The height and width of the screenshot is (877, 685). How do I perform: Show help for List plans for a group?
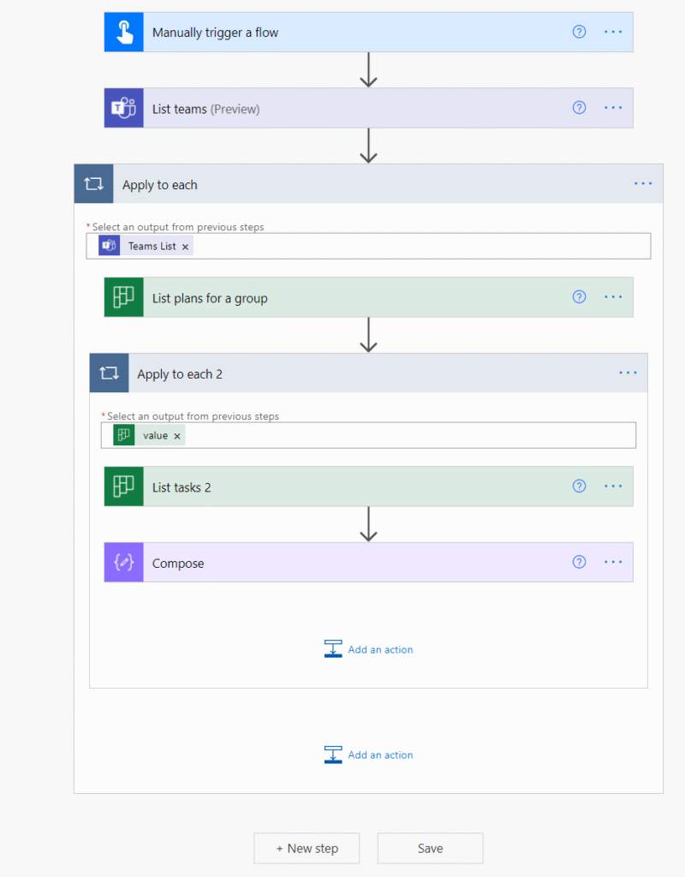click(x=580, y=297)
